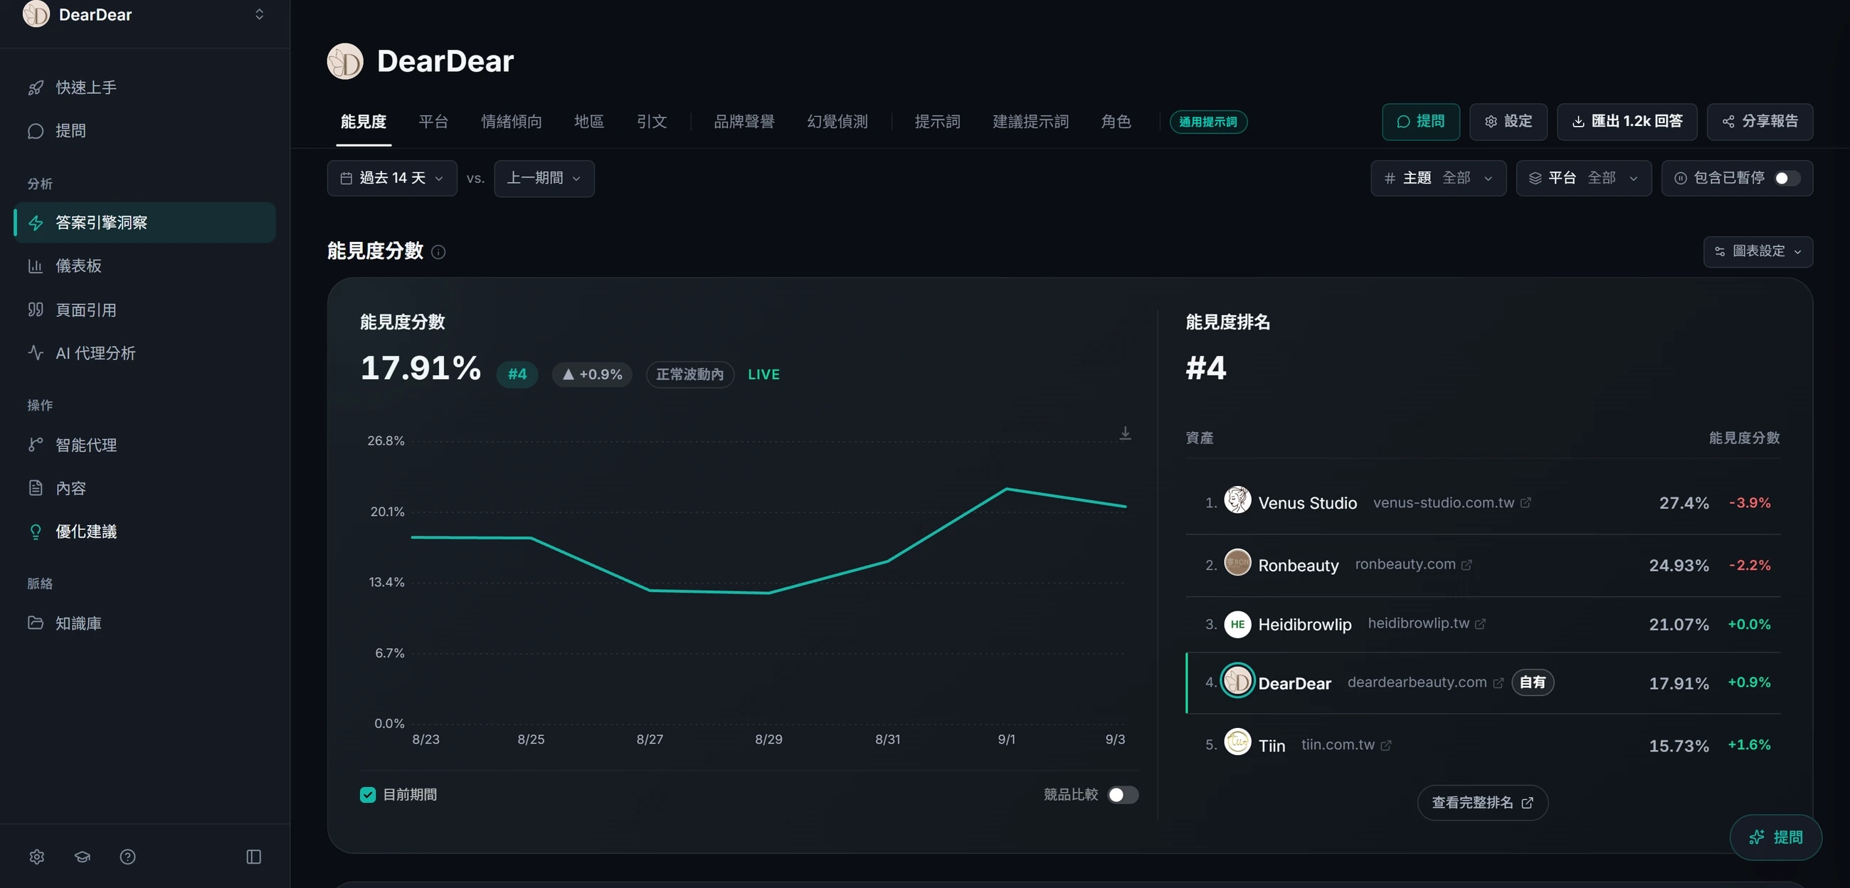Click the large DearDear page header logo
The width and height of the screenshot is (1850, 888).
[344, 61]
